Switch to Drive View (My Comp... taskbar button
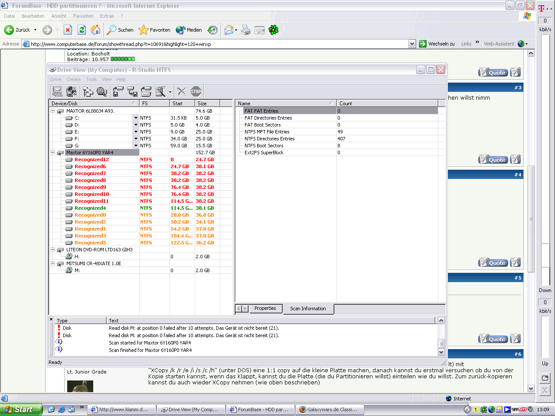 (191, 409)
